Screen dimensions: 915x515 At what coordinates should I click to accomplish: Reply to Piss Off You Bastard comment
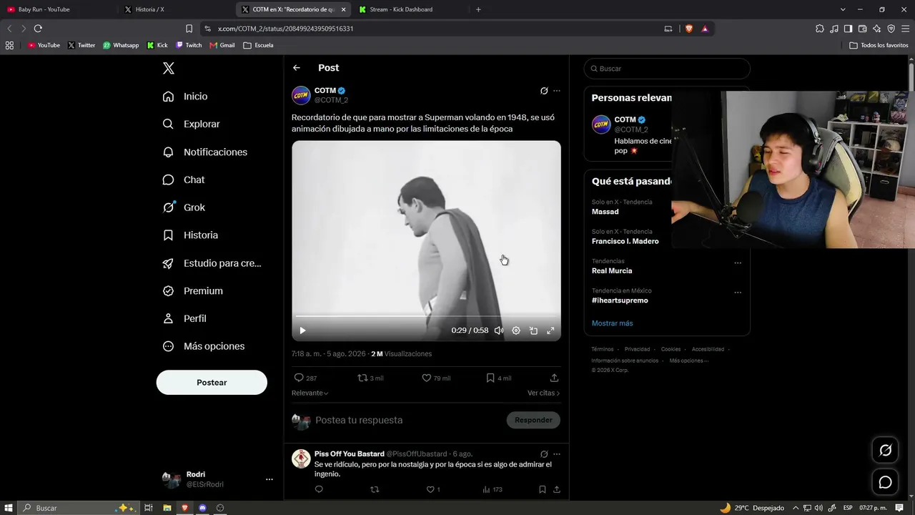click(x=319, y=490)
